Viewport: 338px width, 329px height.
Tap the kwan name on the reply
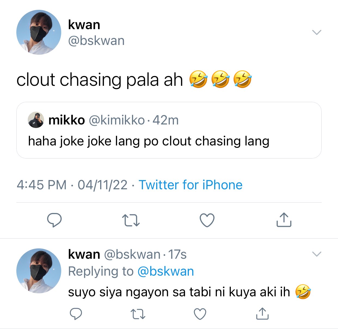click(84, 254)
